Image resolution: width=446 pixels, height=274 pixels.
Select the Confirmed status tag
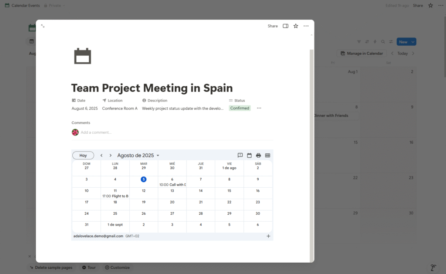coord(239,108)
